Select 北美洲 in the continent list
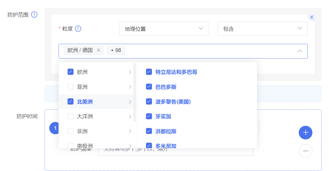This screenshot has width=329, height=171. pyautogui.click(x=85, y=102)
